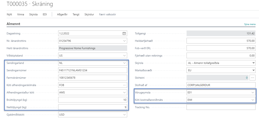The width and height of the screenshot is (259, 120).
Task: Open the Kóti kostnaðarsniðmáts dropdown
Action: (252, 100)
